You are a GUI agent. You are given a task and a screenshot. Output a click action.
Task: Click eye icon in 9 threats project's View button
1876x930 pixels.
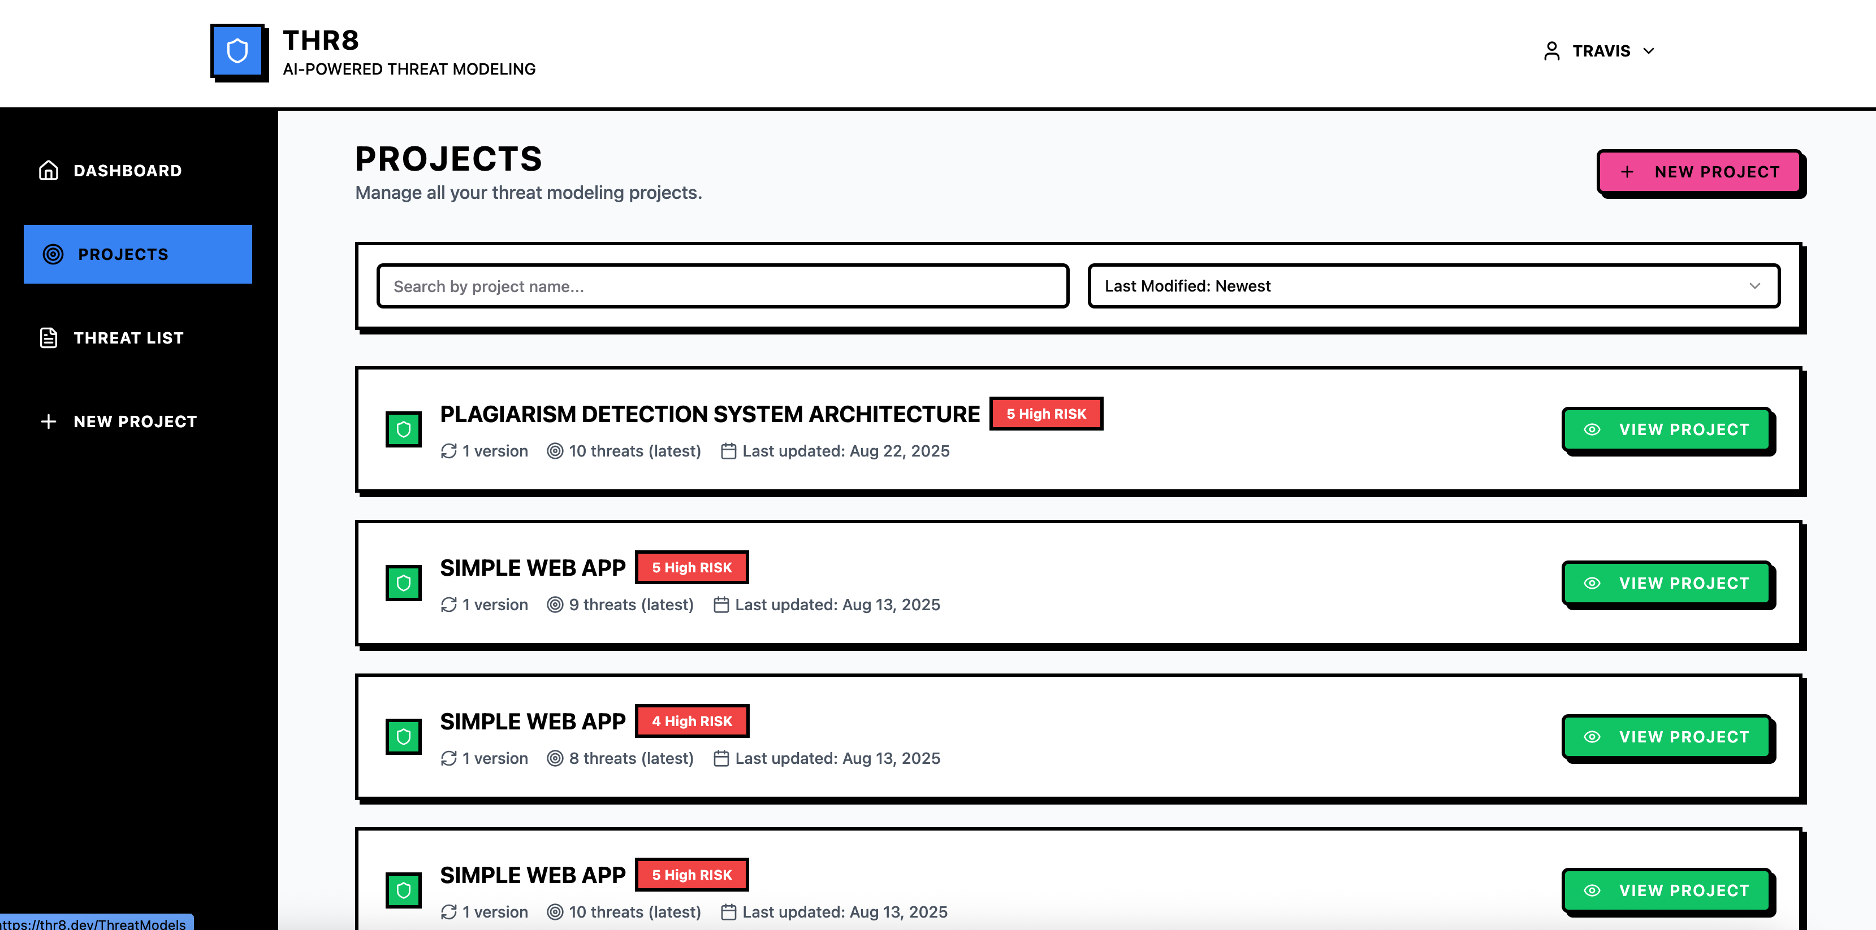pyautogui.click(x=1592, y=583)
